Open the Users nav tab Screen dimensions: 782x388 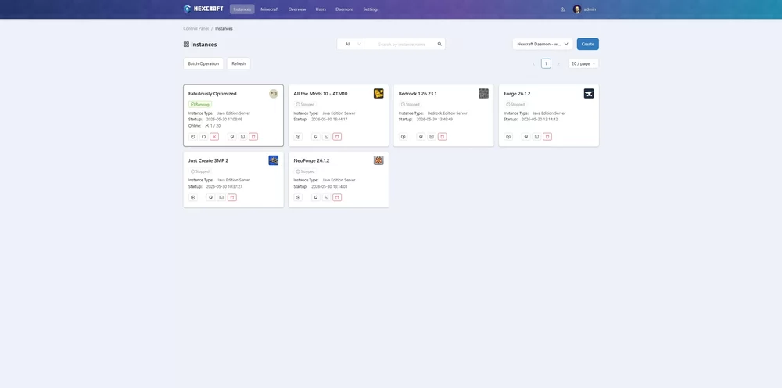(x=321, y=9)
